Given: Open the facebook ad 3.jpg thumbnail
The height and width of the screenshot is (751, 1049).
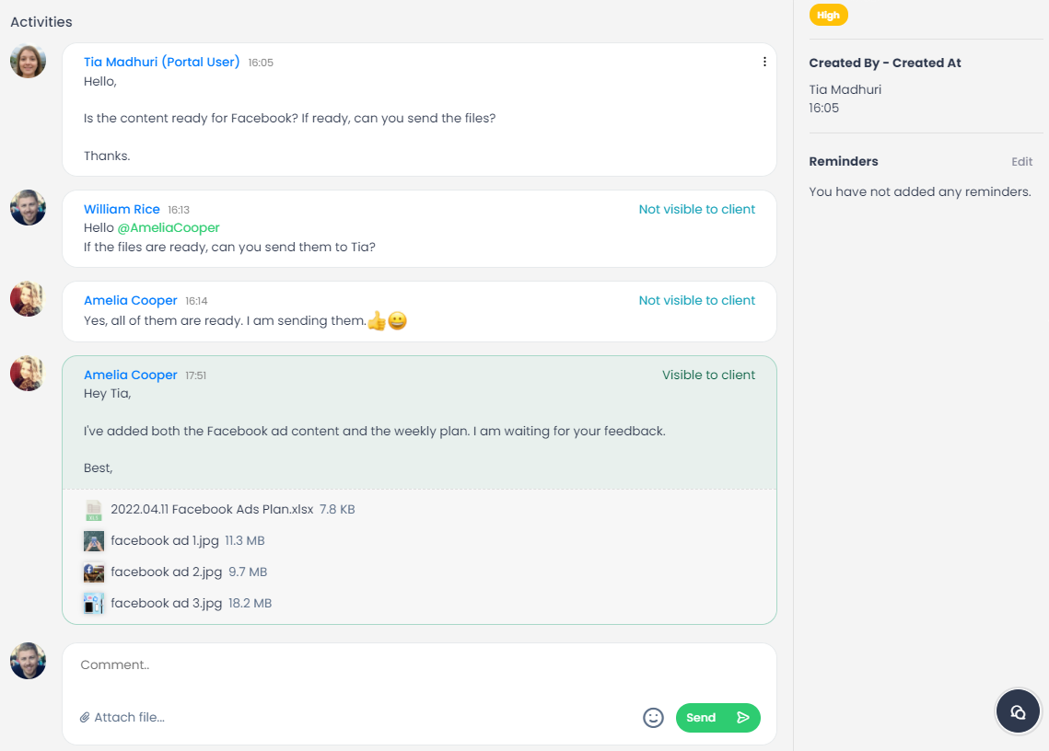Looking at the screenshot, I should 94,604.
